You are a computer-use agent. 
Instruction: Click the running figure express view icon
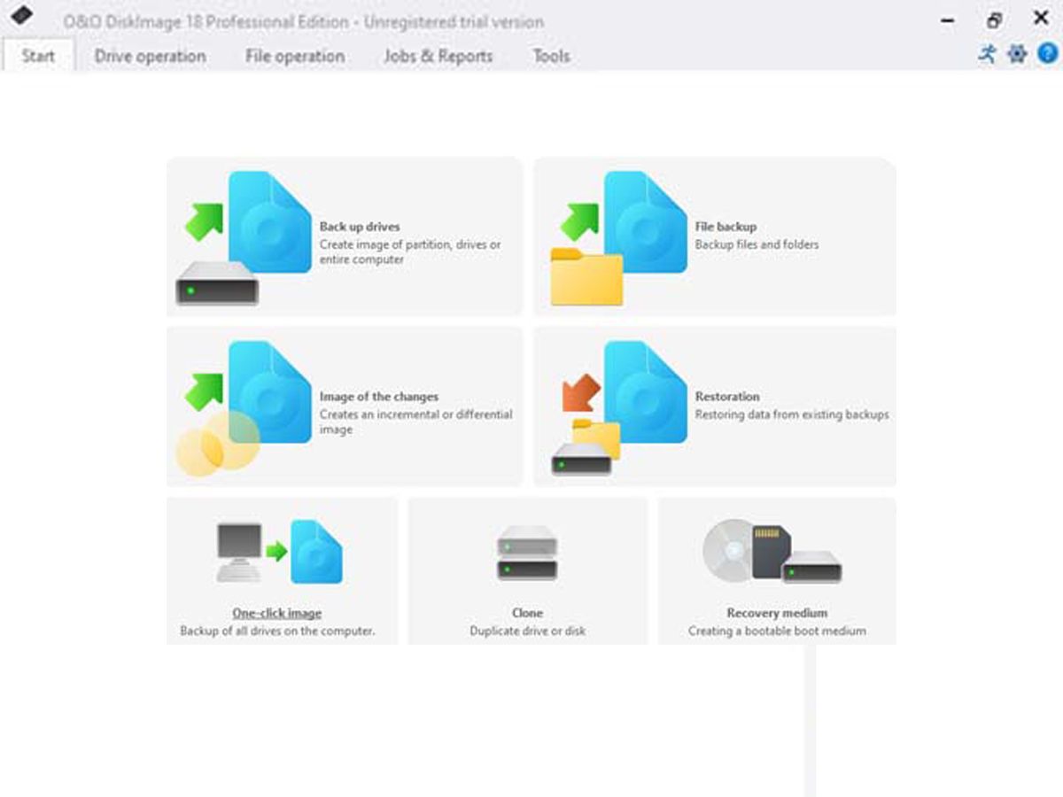pos(988,53)
